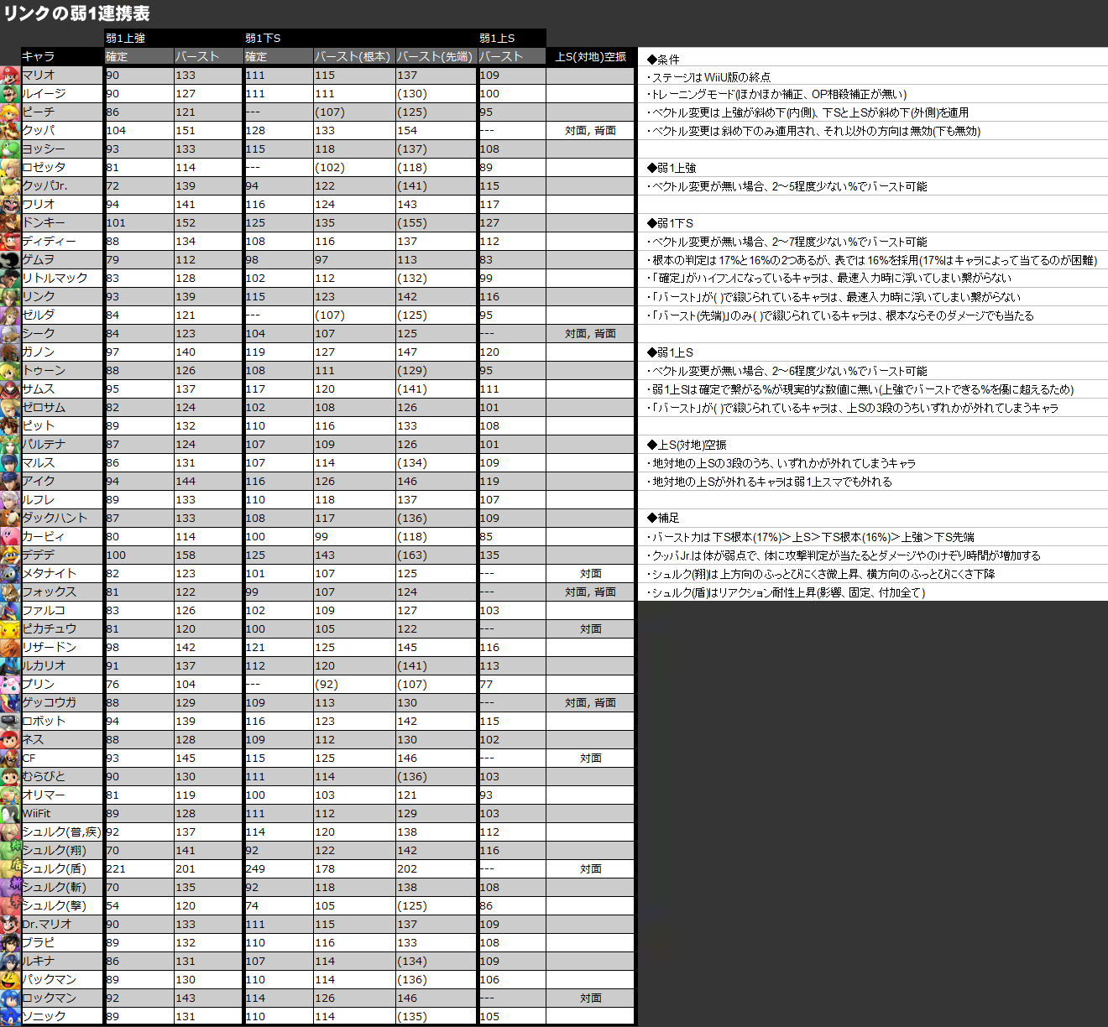Click the Mega Man icon beside ロックマン
The height and width of the screenshot is (1027, 1108).
(10, 998)
